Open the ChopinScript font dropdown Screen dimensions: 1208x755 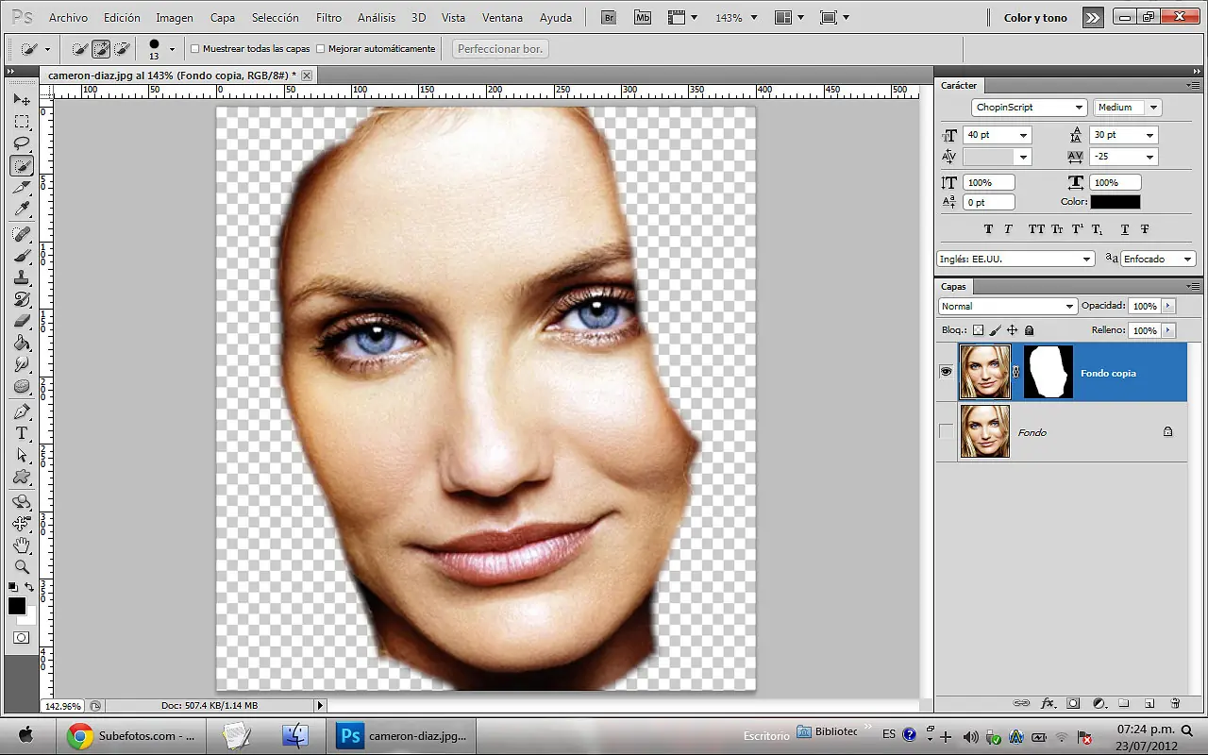tap(1029, 108)
